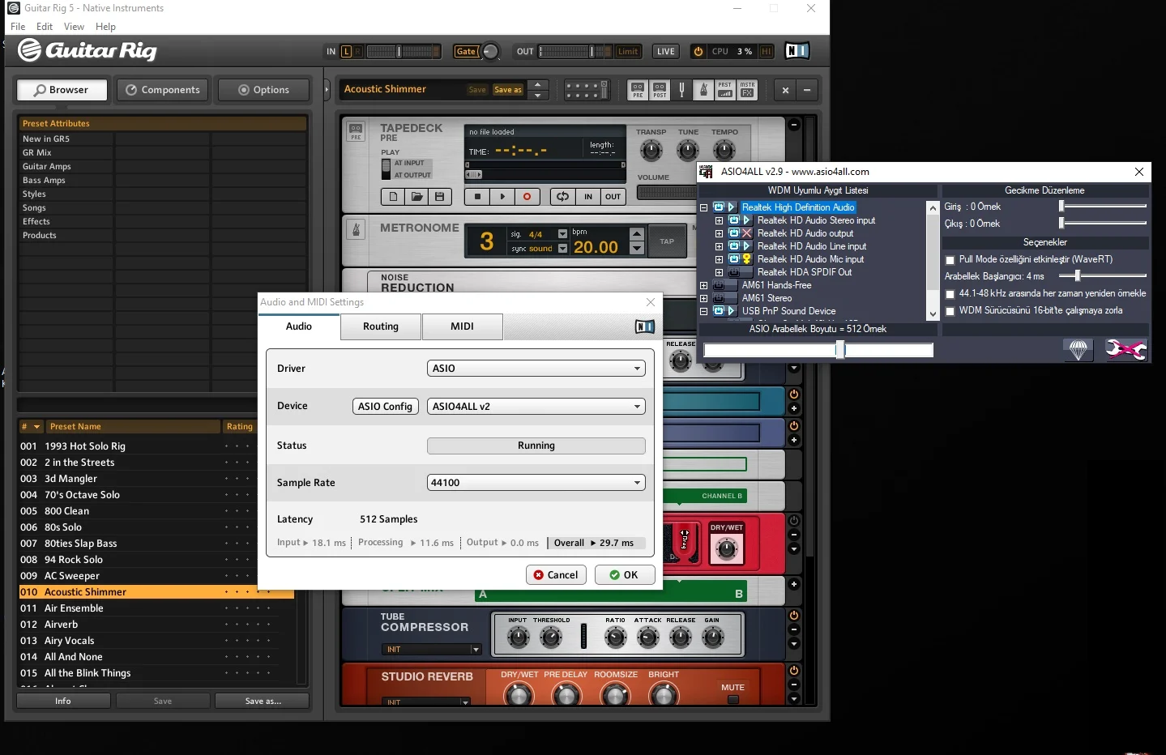Image resolution: width=1166 pixels, height=755 pixels.
Task: Show the Metronome from the rack toolbar
Action: pos(703,90)
